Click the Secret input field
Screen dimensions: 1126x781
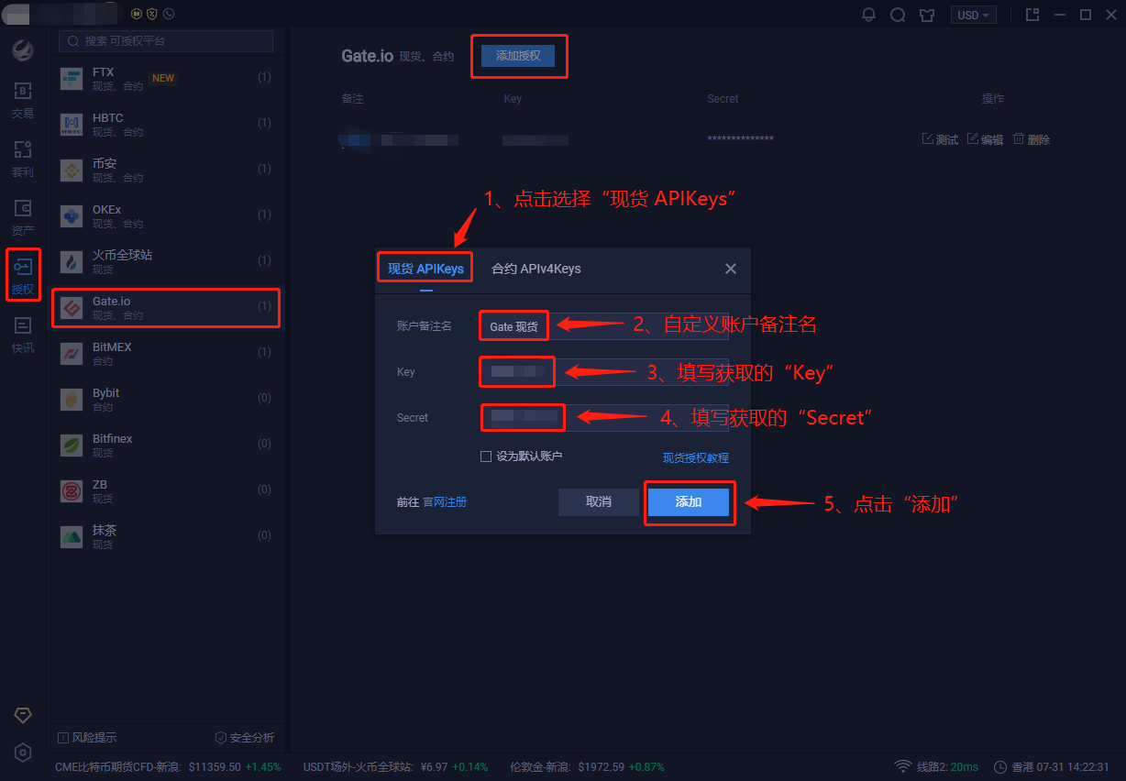tap(603, 418)
